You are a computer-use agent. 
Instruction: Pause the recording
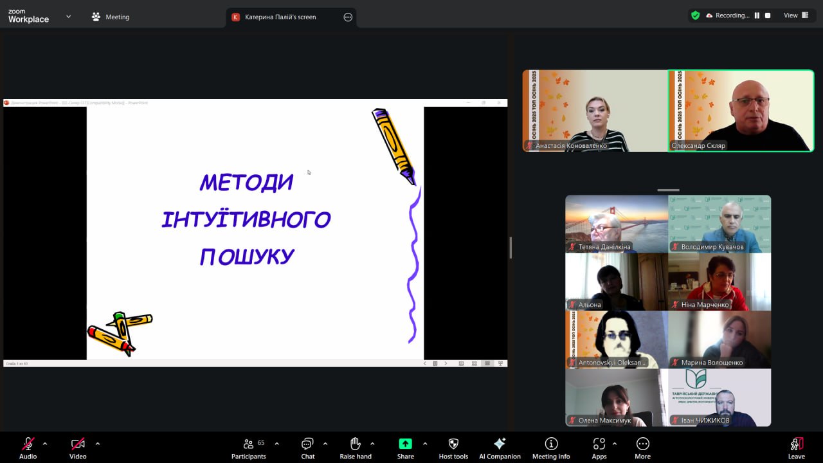(757, 15)
